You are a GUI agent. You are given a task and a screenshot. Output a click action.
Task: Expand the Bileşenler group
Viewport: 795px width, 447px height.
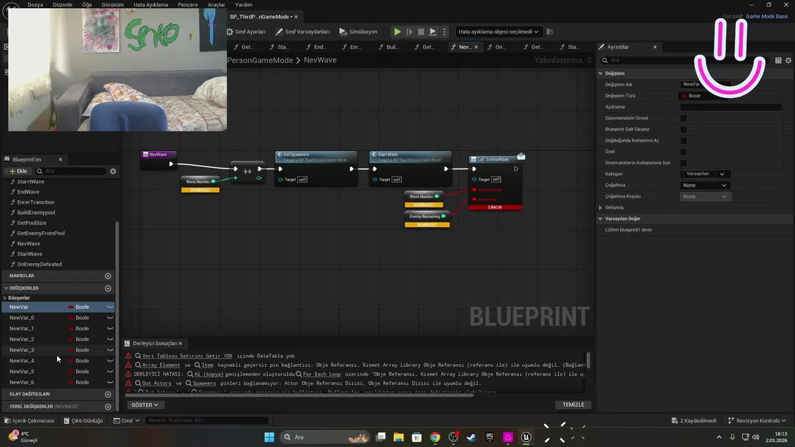(6, 298)
